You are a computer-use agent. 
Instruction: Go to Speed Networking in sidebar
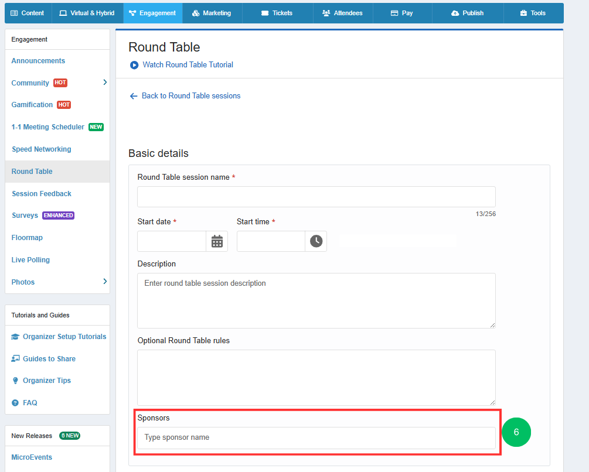click(x=42, y=149)
